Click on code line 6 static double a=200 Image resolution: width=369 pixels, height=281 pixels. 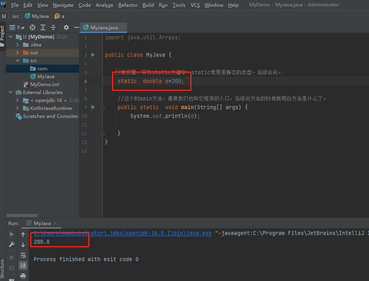(x=151, y=81)
